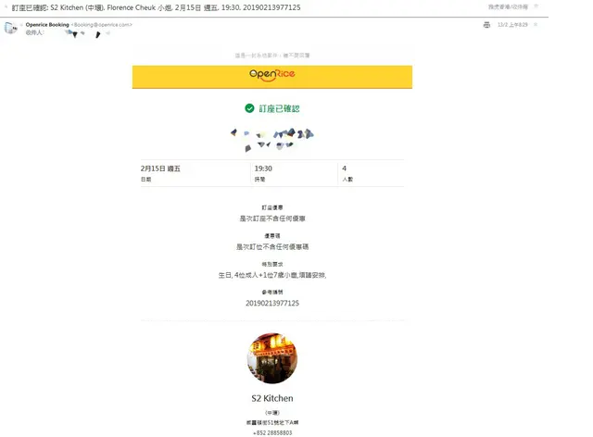Click the OpenRice logo in yellow banner

point(271,75)
